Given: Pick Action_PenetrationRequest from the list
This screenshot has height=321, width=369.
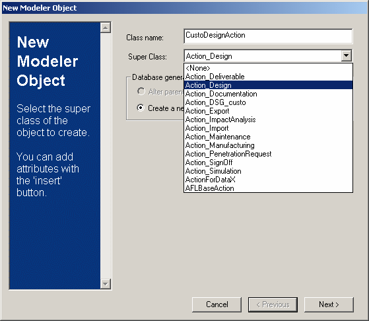Looking at the screenshot, I should tap(268, 154).
